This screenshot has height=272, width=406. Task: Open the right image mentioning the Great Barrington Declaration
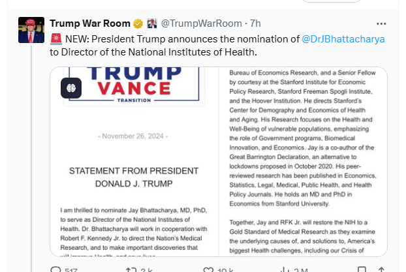(302, 163)
